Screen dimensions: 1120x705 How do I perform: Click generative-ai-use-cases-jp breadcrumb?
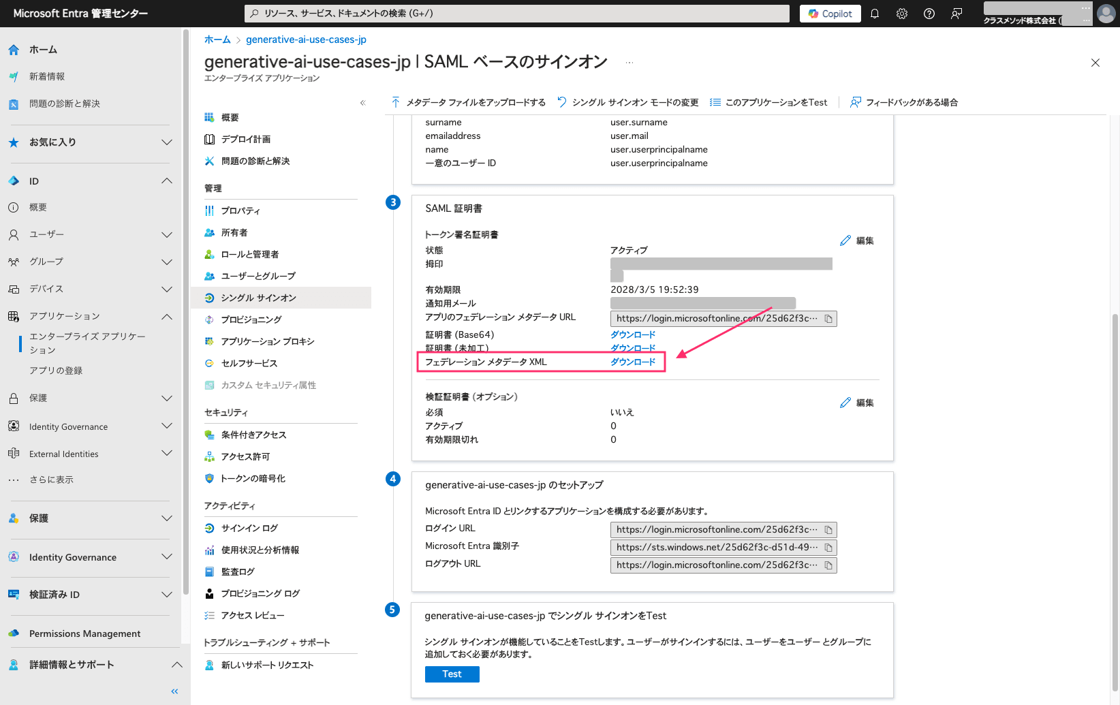pyautogui.click(x=306, y=40)
